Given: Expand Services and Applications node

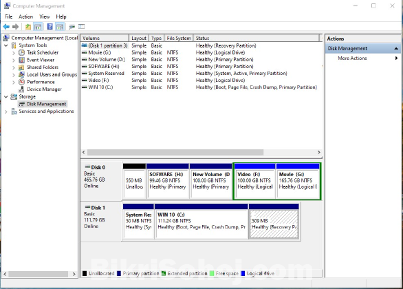Looking at the screenshot, I should (6, 111).
